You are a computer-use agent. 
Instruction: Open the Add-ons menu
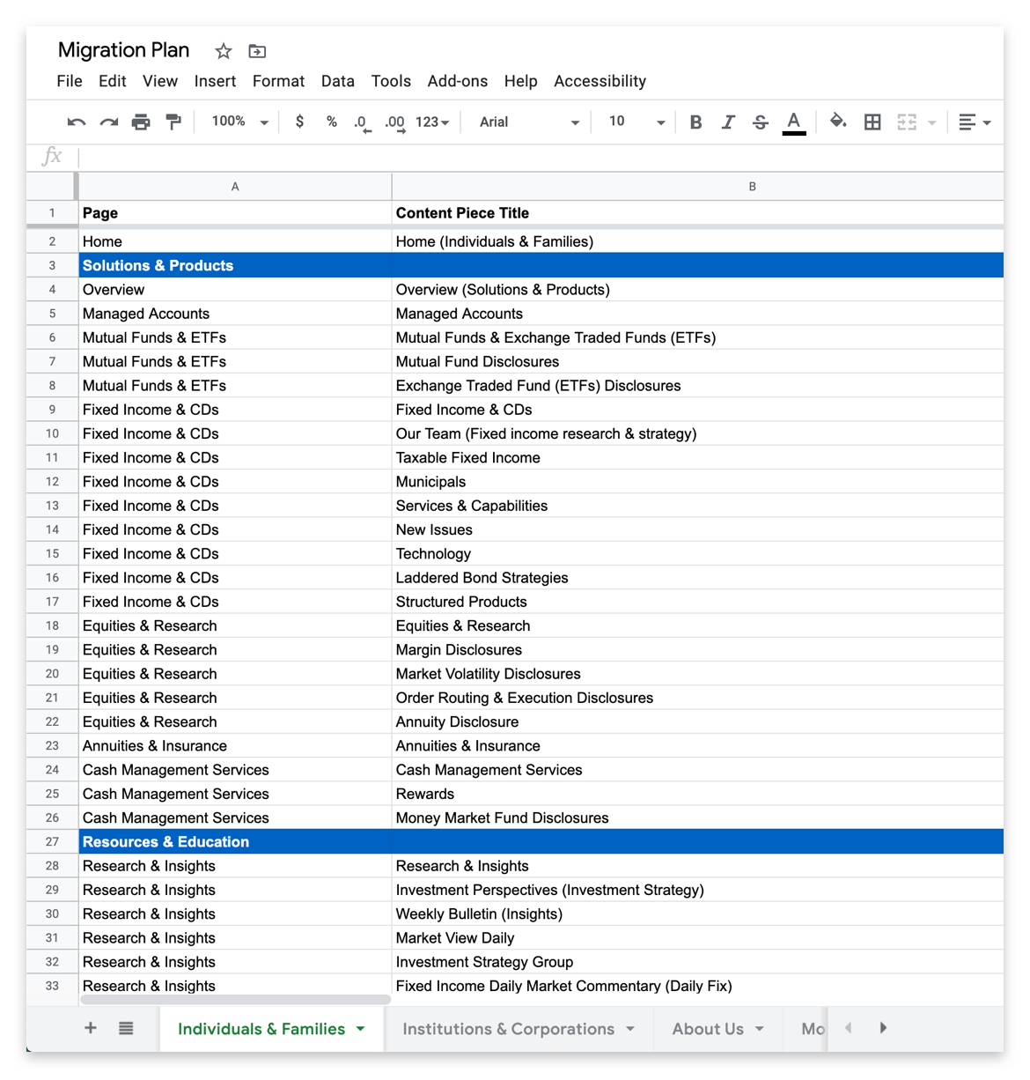click(x=458, y=81)
